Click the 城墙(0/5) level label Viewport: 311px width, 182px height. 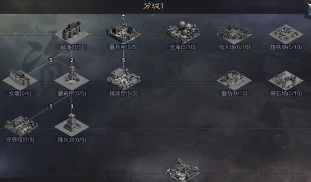tap(72, 47)
